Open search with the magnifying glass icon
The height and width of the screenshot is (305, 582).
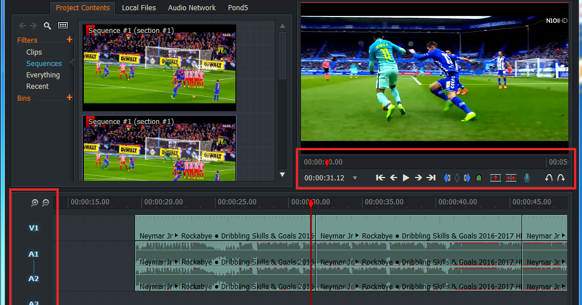[x=47, y=26]
